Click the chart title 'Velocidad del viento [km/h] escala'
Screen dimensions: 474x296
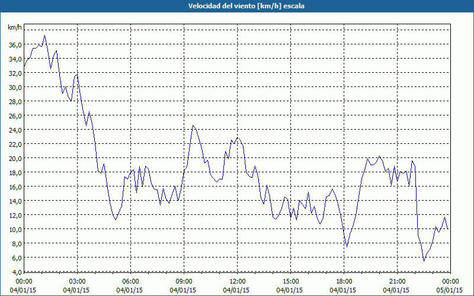(246, 6)
